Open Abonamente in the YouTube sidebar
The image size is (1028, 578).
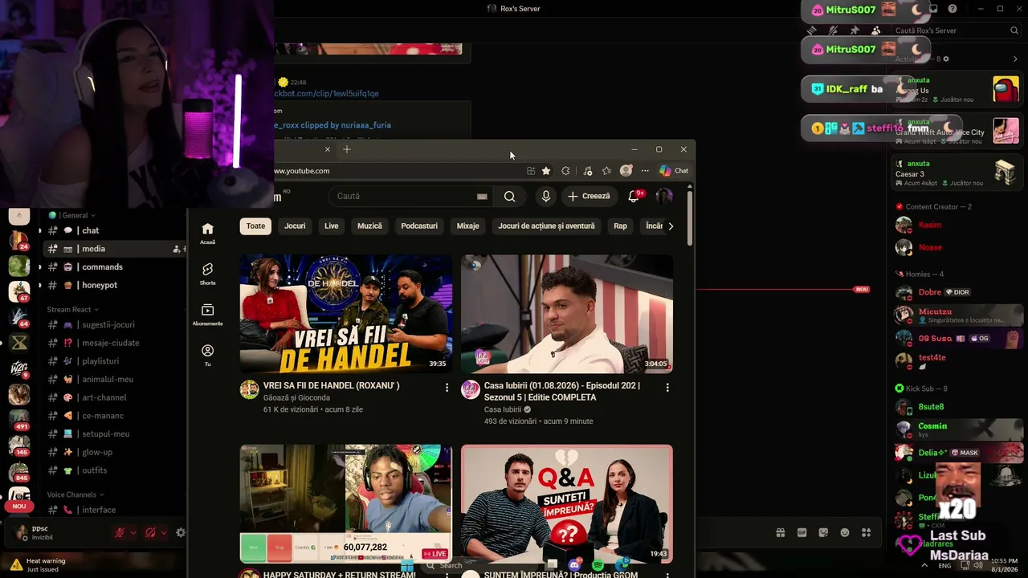click(207, 315)
